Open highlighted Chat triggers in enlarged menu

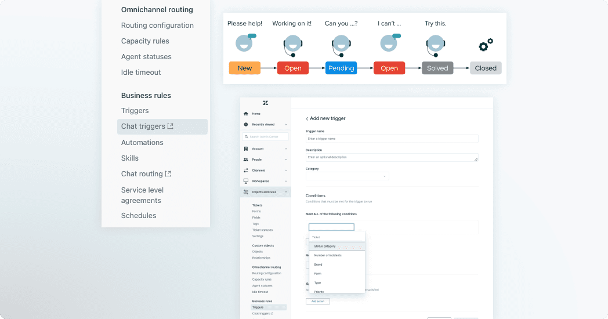pyautogui.click(x=162, y=127)
